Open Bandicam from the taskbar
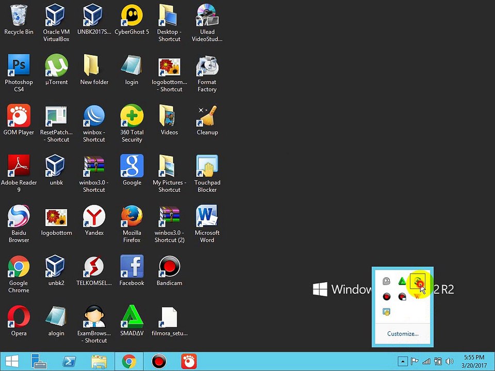The height and width of the screenshot is (371, 495). tap(159, 362)
